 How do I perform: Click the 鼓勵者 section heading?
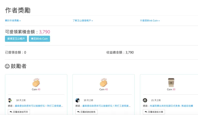18,66
